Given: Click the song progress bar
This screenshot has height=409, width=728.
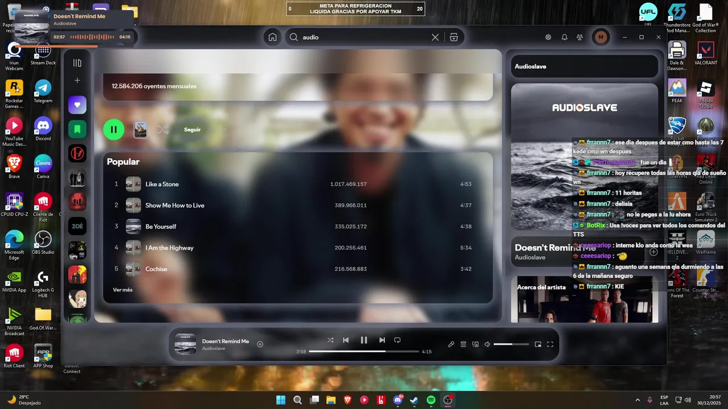Looking at the screenshot, I should pos(363,352).
